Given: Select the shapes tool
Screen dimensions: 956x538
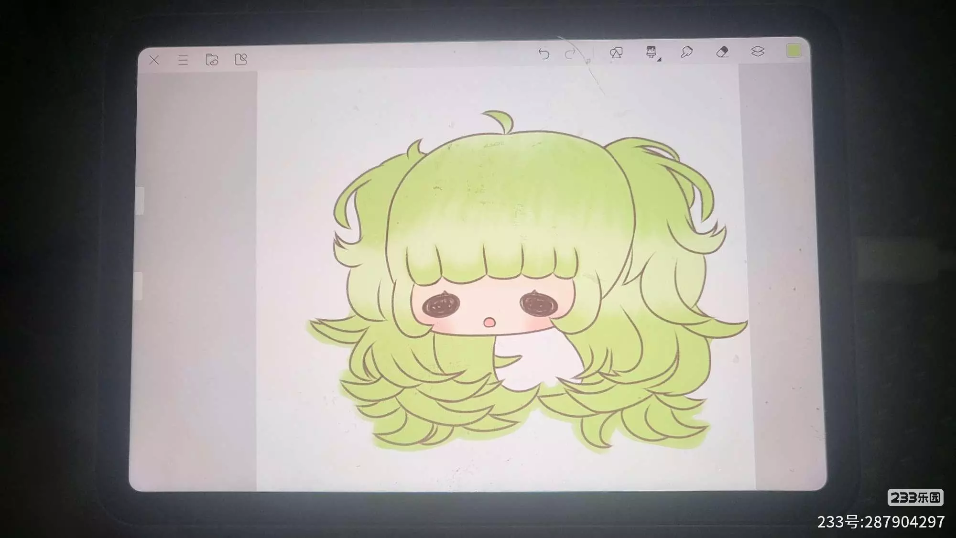Looking at the screenshot, I should [616, 53].
